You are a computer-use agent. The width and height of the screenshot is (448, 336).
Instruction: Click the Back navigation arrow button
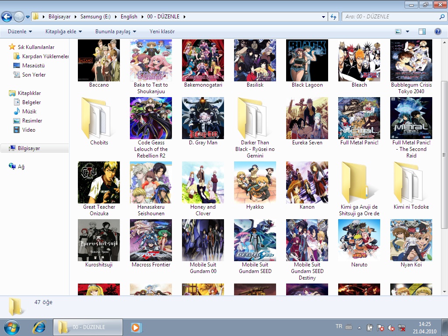click(x=7, y=17)
